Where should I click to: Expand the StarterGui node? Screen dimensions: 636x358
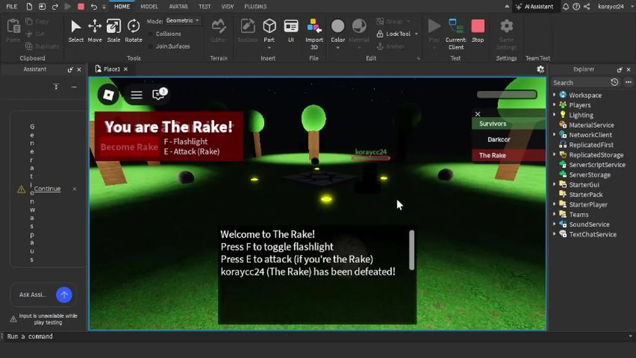[554, 184]
